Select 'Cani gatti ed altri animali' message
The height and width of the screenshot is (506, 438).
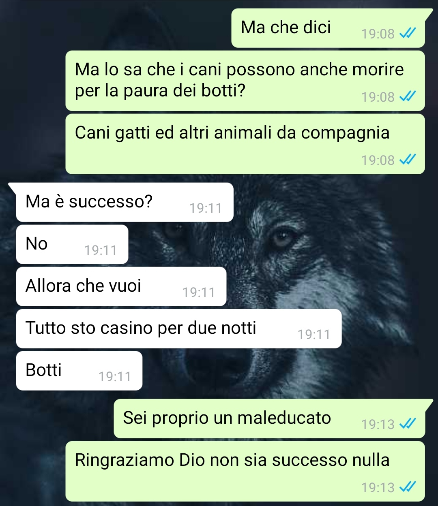click(x=245, y=144)
